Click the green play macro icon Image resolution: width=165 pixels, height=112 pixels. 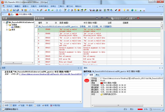pyautogui.click(x=141, y=10)
